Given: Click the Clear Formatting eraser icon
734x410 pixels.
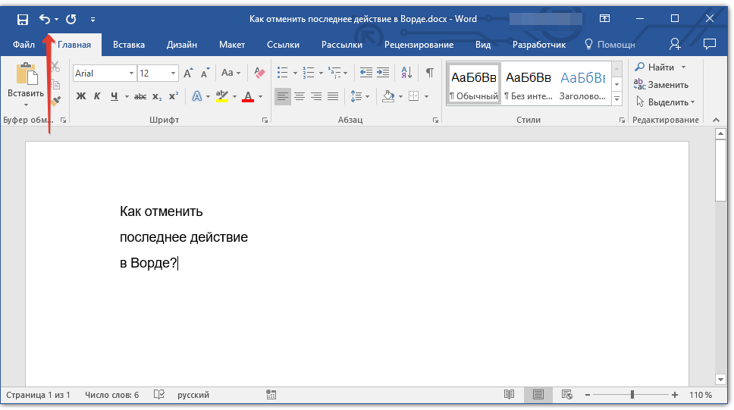Looking at the screenshot, I should (260, 73).
